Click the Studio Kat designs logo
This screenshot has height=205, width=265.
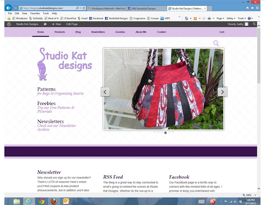pos(65,64)
